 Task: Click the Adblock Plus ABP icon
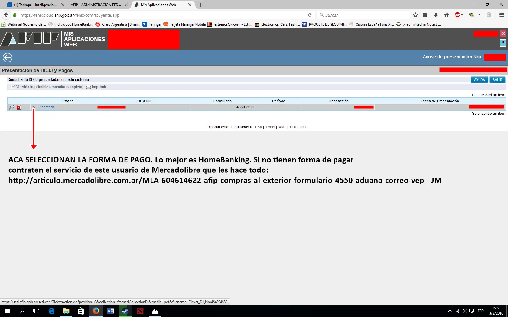pyautogui.click(x=458, y=15)
